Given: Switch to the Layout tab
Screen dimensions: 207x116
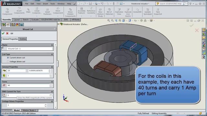Looking at the screenshot, I should tap(16, 20).
